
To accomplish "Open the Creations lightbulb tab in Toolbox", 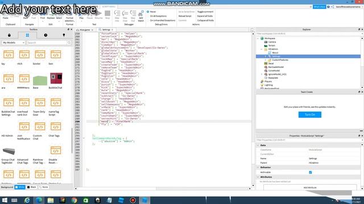I will coord(64,35).
